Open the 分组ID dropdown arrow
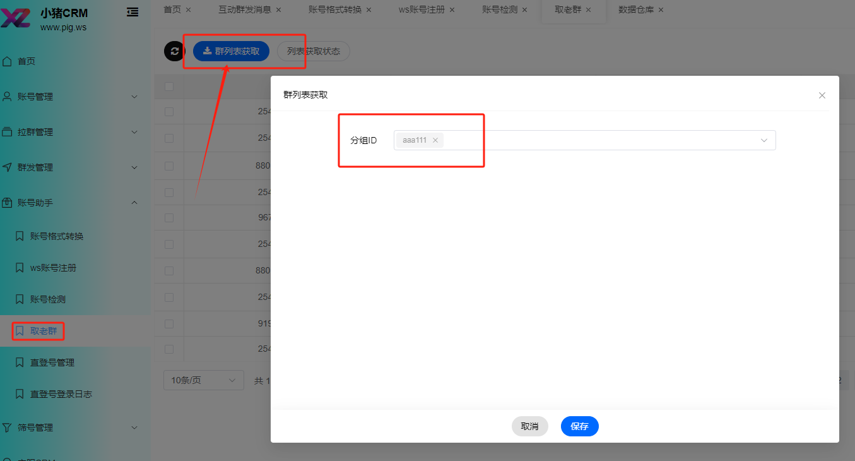This screenshot has width=855, height=461. click(x=764, y=140)
